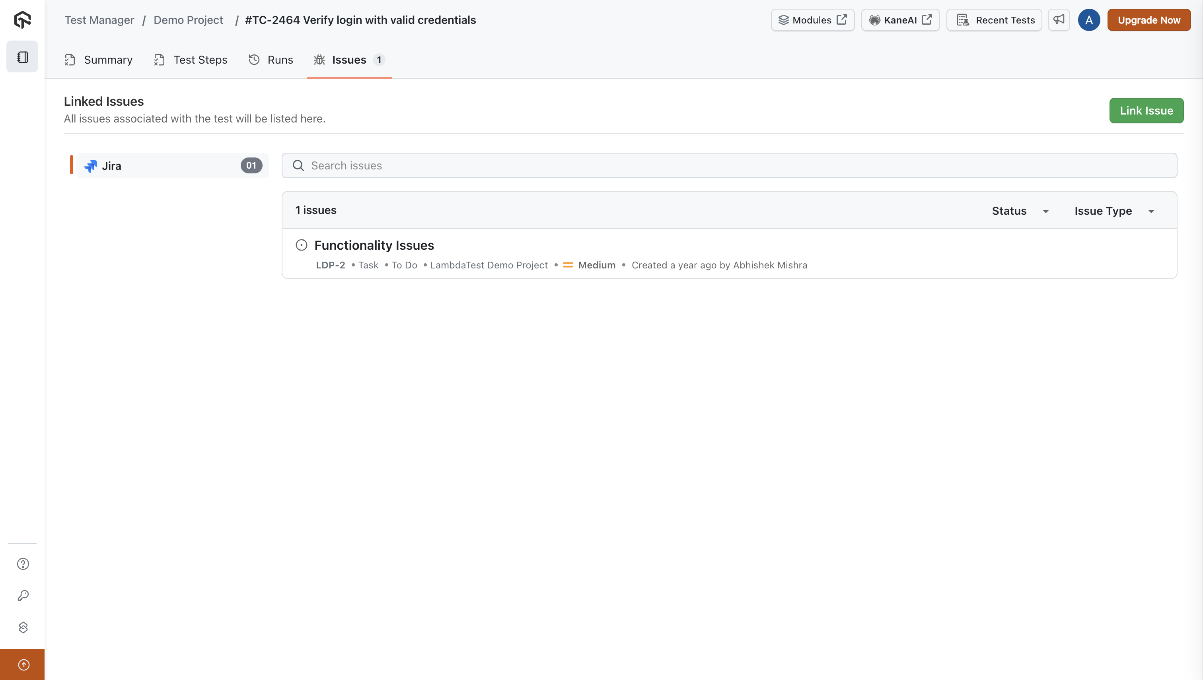Click the megaphone announcements icon in the header
Viewport: 1203px width, 680px height.
(1059, 19)
